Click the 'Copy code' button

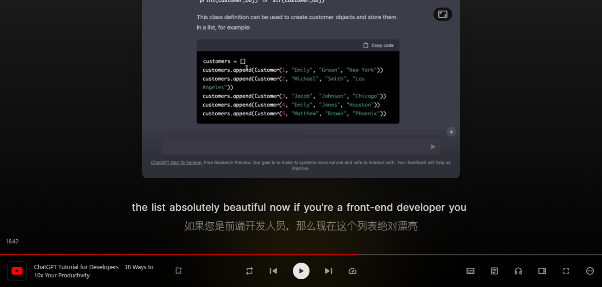coord(378,45)
